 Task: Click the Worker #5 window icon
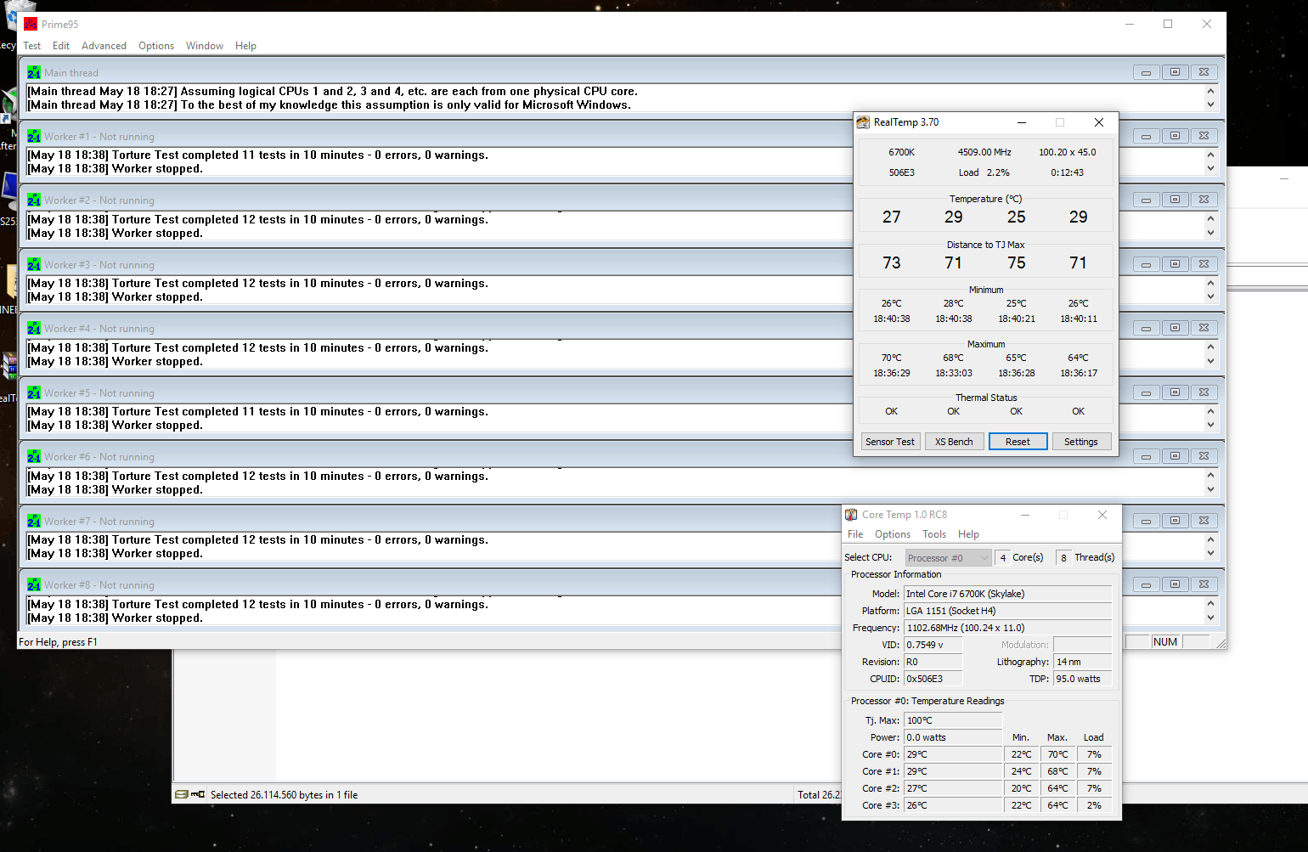[x=34, y=393]
